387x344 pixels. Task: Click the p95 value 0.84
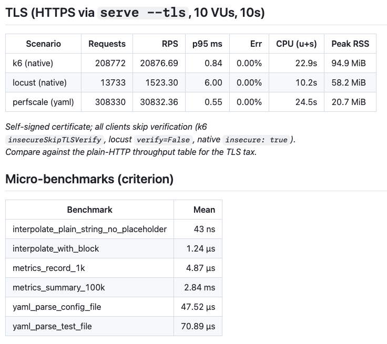tap(213, 63)
